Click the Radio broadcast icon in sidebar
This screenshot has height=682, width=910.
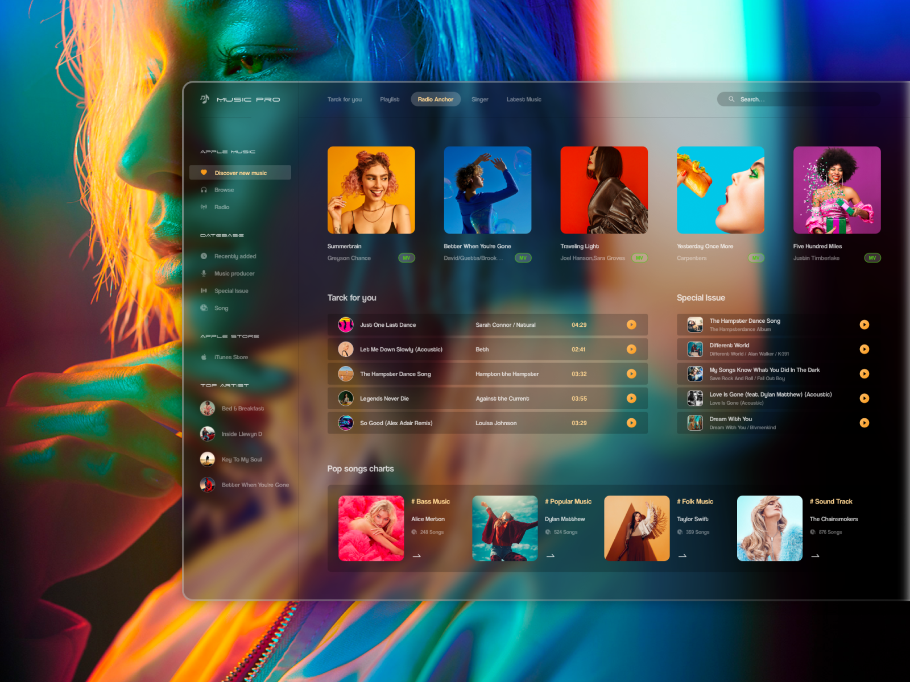[x=205, y=207]
